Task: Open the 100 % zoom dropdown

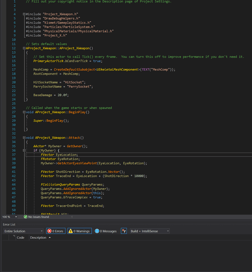Action: click(x=16, y=217)
